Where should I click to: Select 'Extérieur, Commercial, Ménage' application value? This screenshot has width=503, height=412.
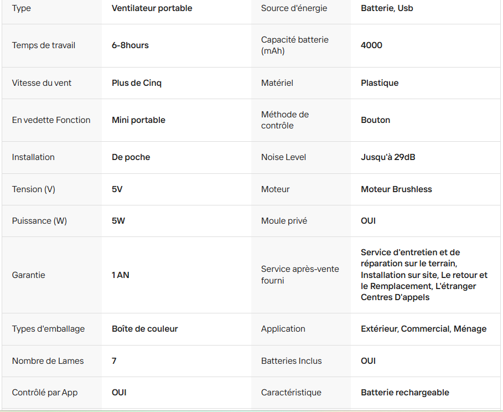[423, 329]
